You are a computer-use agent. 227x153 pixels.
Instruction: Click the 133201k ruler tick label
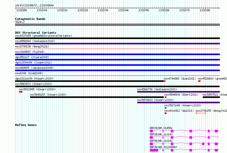[62, 10]
